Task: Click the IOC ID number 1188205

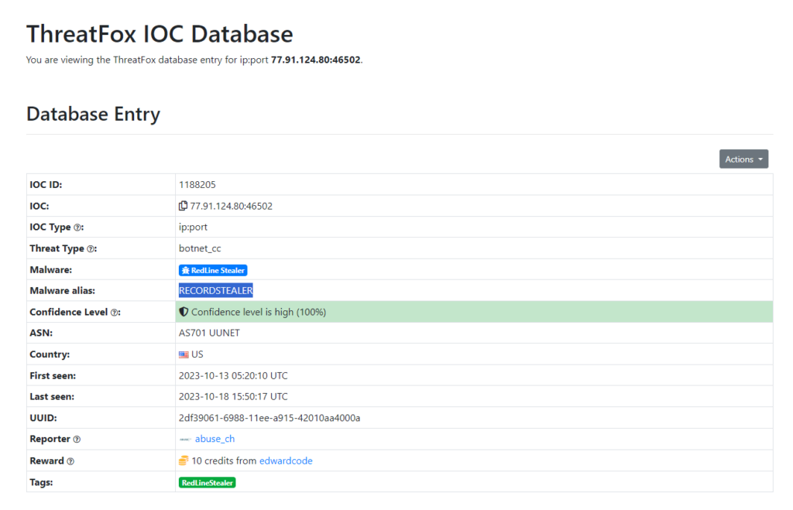Action: [x=197, y=185]
